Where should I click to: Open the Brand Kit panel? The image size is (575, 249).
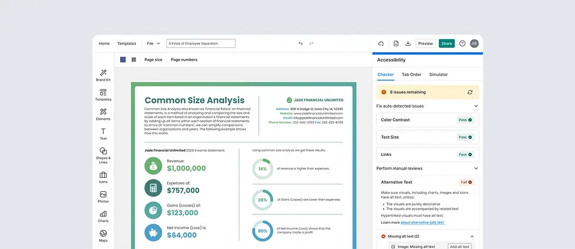point(103,75)
